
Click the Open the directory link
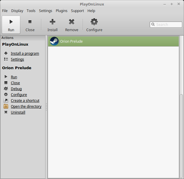click(x=26, y=107)
